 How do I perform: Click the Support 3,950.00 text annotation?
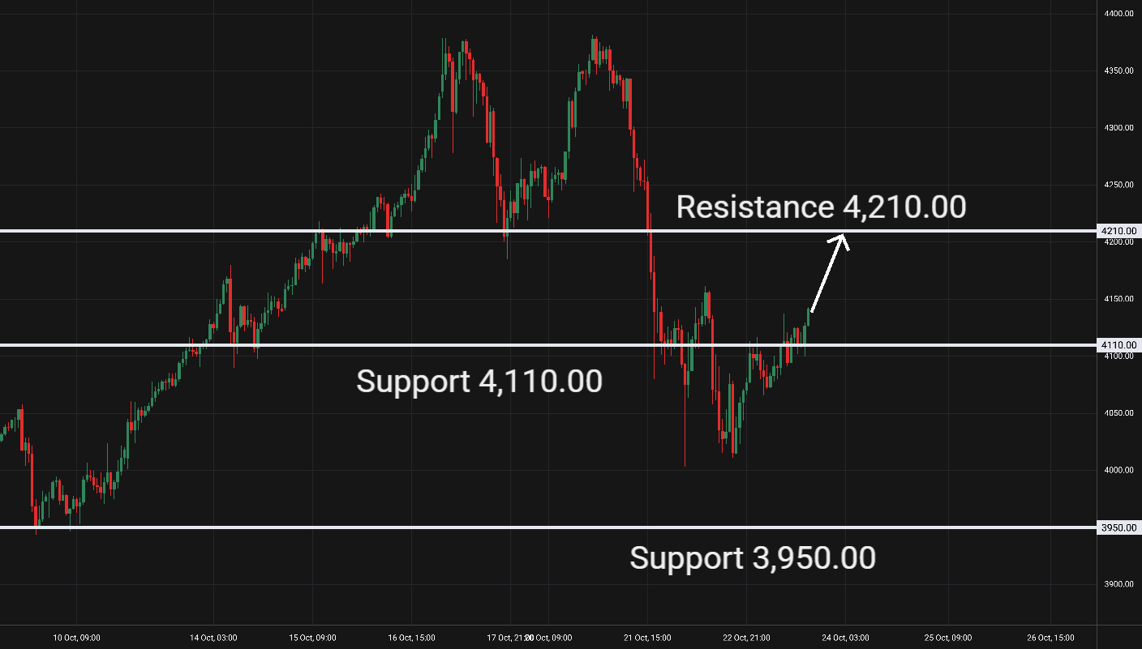click(752, 558)
